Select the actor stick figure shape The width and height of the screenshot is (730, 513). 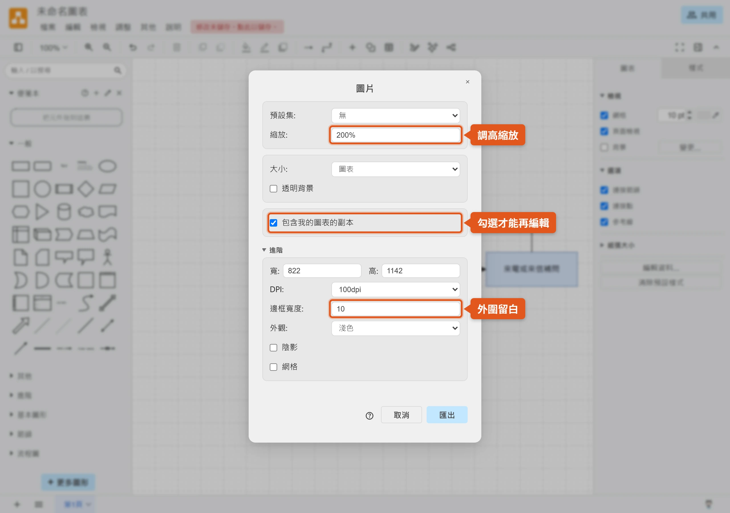pos(108,257)
